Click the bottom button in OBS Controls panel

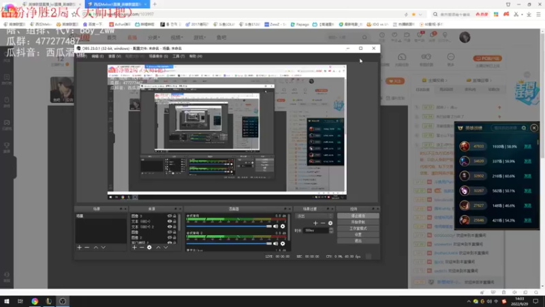click(x=358, y=241)
